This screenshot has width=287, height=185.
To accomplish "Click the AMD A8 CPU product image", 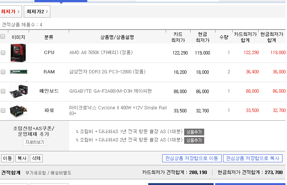I will (x=18, y=53).
